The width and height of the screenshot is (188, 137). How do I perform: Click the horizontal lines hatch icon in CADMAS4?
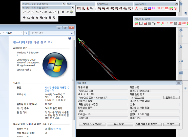(145, 8)
